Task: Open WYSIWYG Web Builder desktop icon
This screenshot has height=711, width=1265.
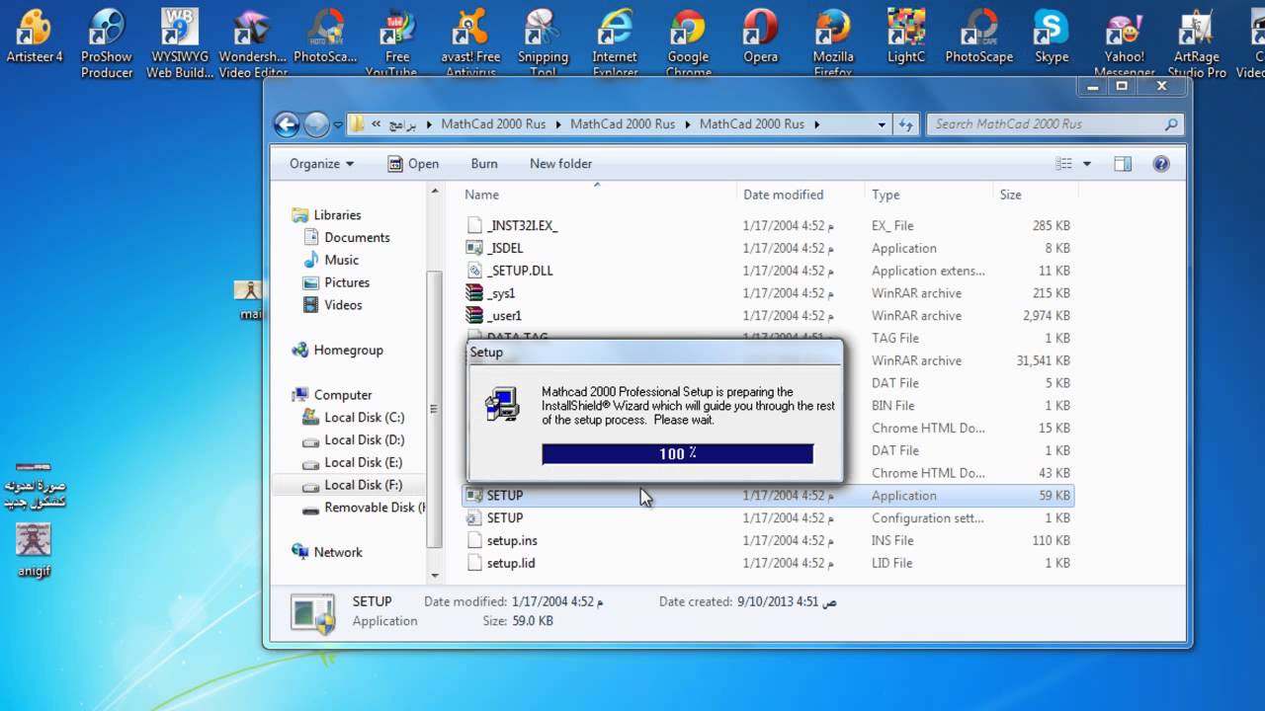Action: point(180,41)
